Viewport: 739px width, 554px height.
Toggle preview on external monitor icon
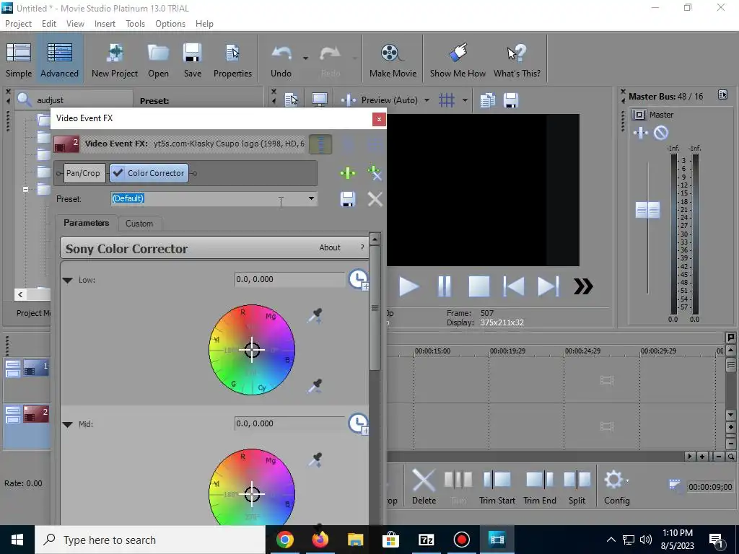click(x=320, y=100)
